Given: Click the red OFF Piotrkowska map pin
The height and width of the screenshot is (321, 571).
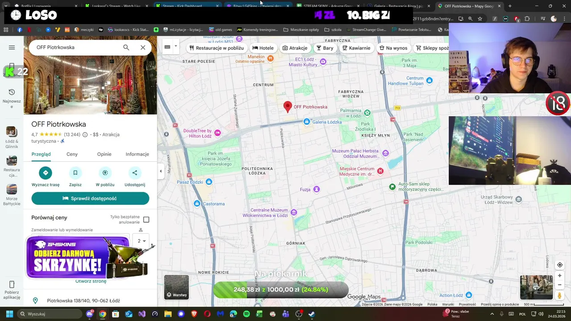Looking at the screenshot, I should pyautogui.click(x=288, y=107).
